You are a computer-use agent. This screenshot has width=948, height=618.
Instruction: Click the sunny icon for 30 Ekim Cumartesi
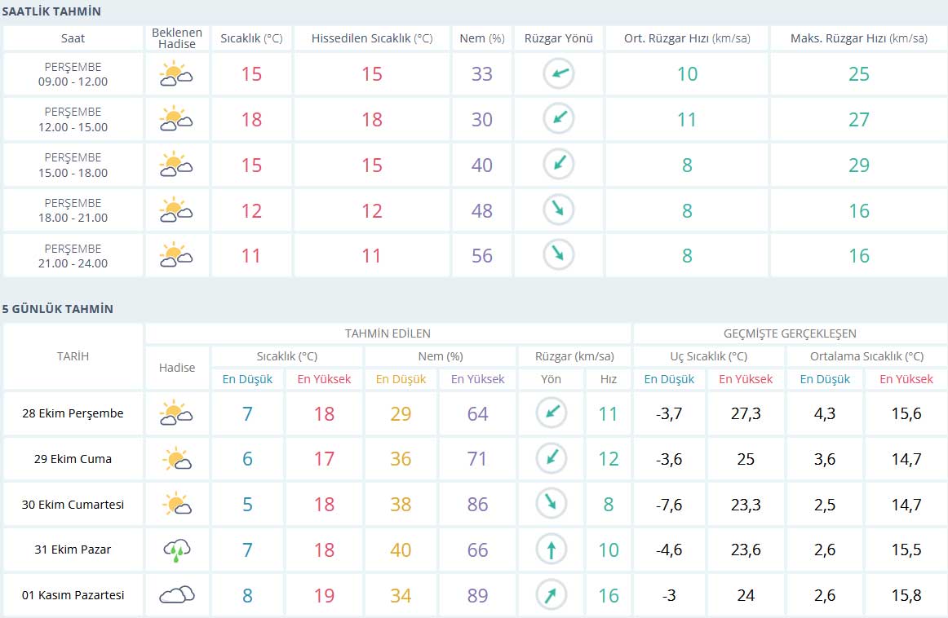coord(176,505)
